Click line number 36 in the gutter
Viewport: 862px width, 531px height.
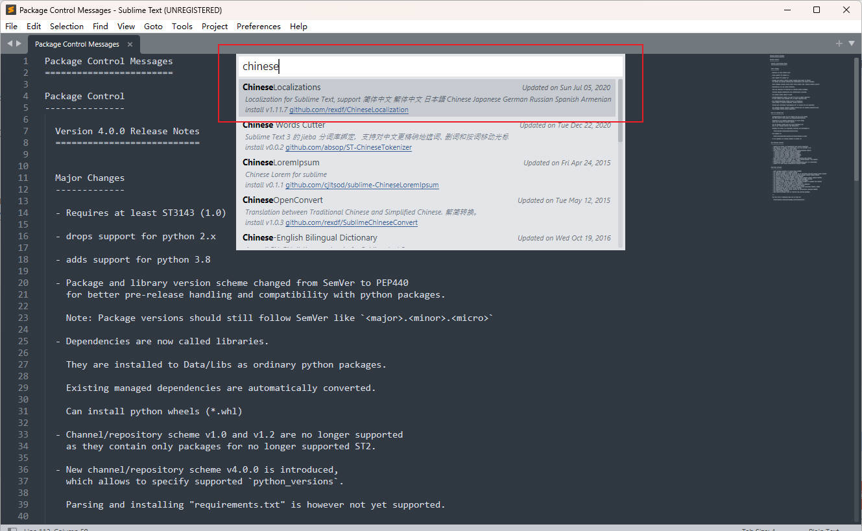[23, 469]
